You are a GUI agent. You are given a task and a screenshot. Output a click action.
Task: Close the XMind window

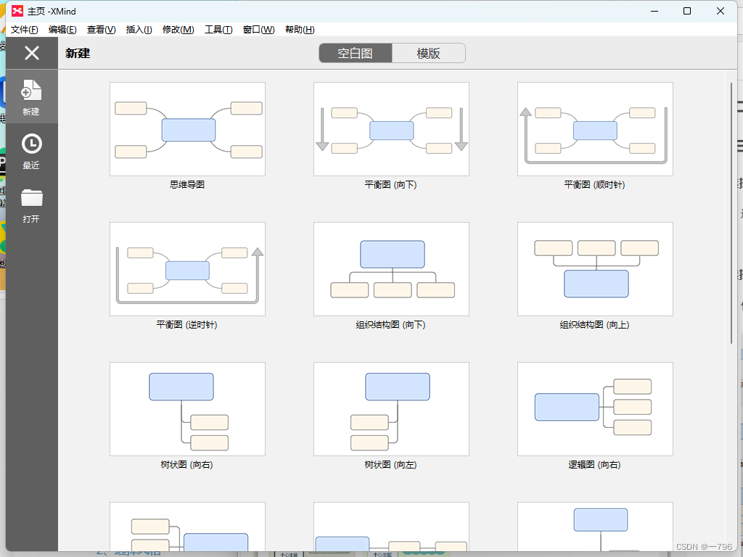(x=721, y=11)
